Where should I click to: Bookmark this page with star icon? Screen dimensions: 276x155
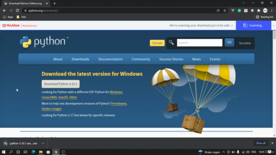(x=225, y=10)
